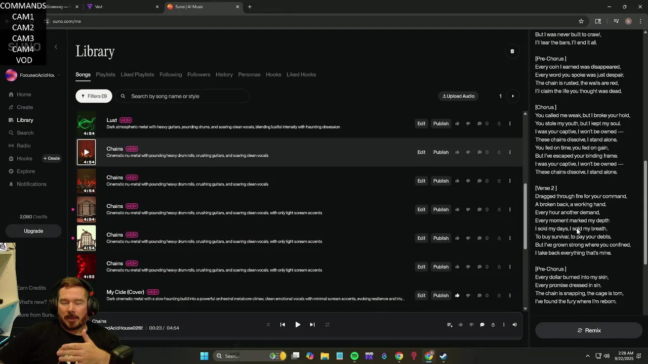
Task: Switch to the Vast browser tab
Action: (x=121, y=7)
